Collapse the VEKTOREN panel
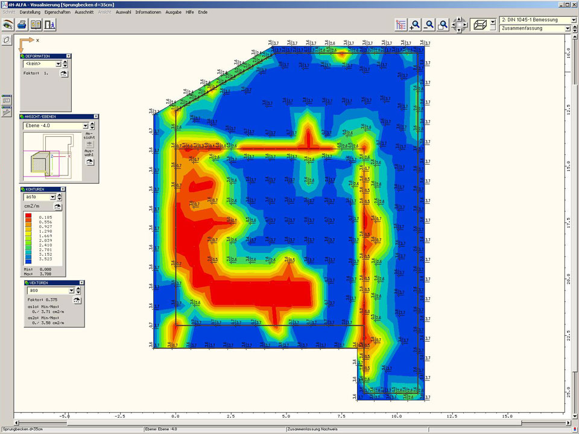Screen dimensions: 579x434 [81, 283]
